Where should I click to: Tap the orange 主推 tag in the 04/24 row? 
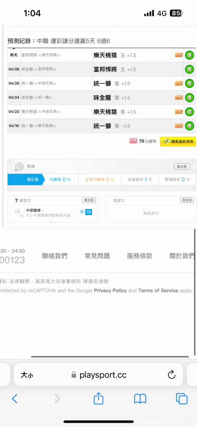[179, 97]
